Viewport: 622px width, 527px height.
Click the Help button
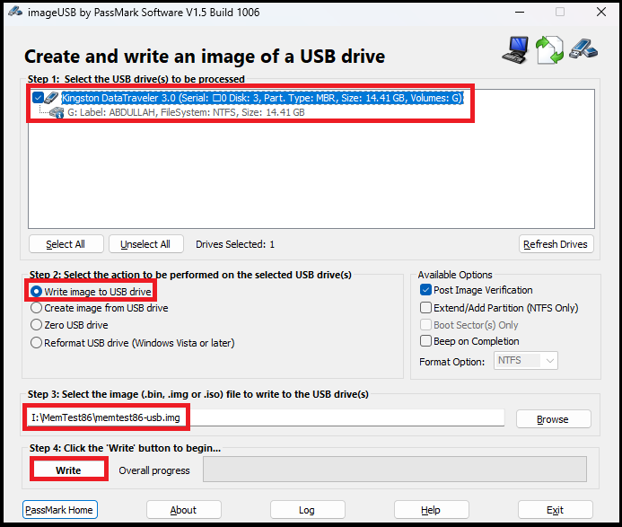[431, 510]
